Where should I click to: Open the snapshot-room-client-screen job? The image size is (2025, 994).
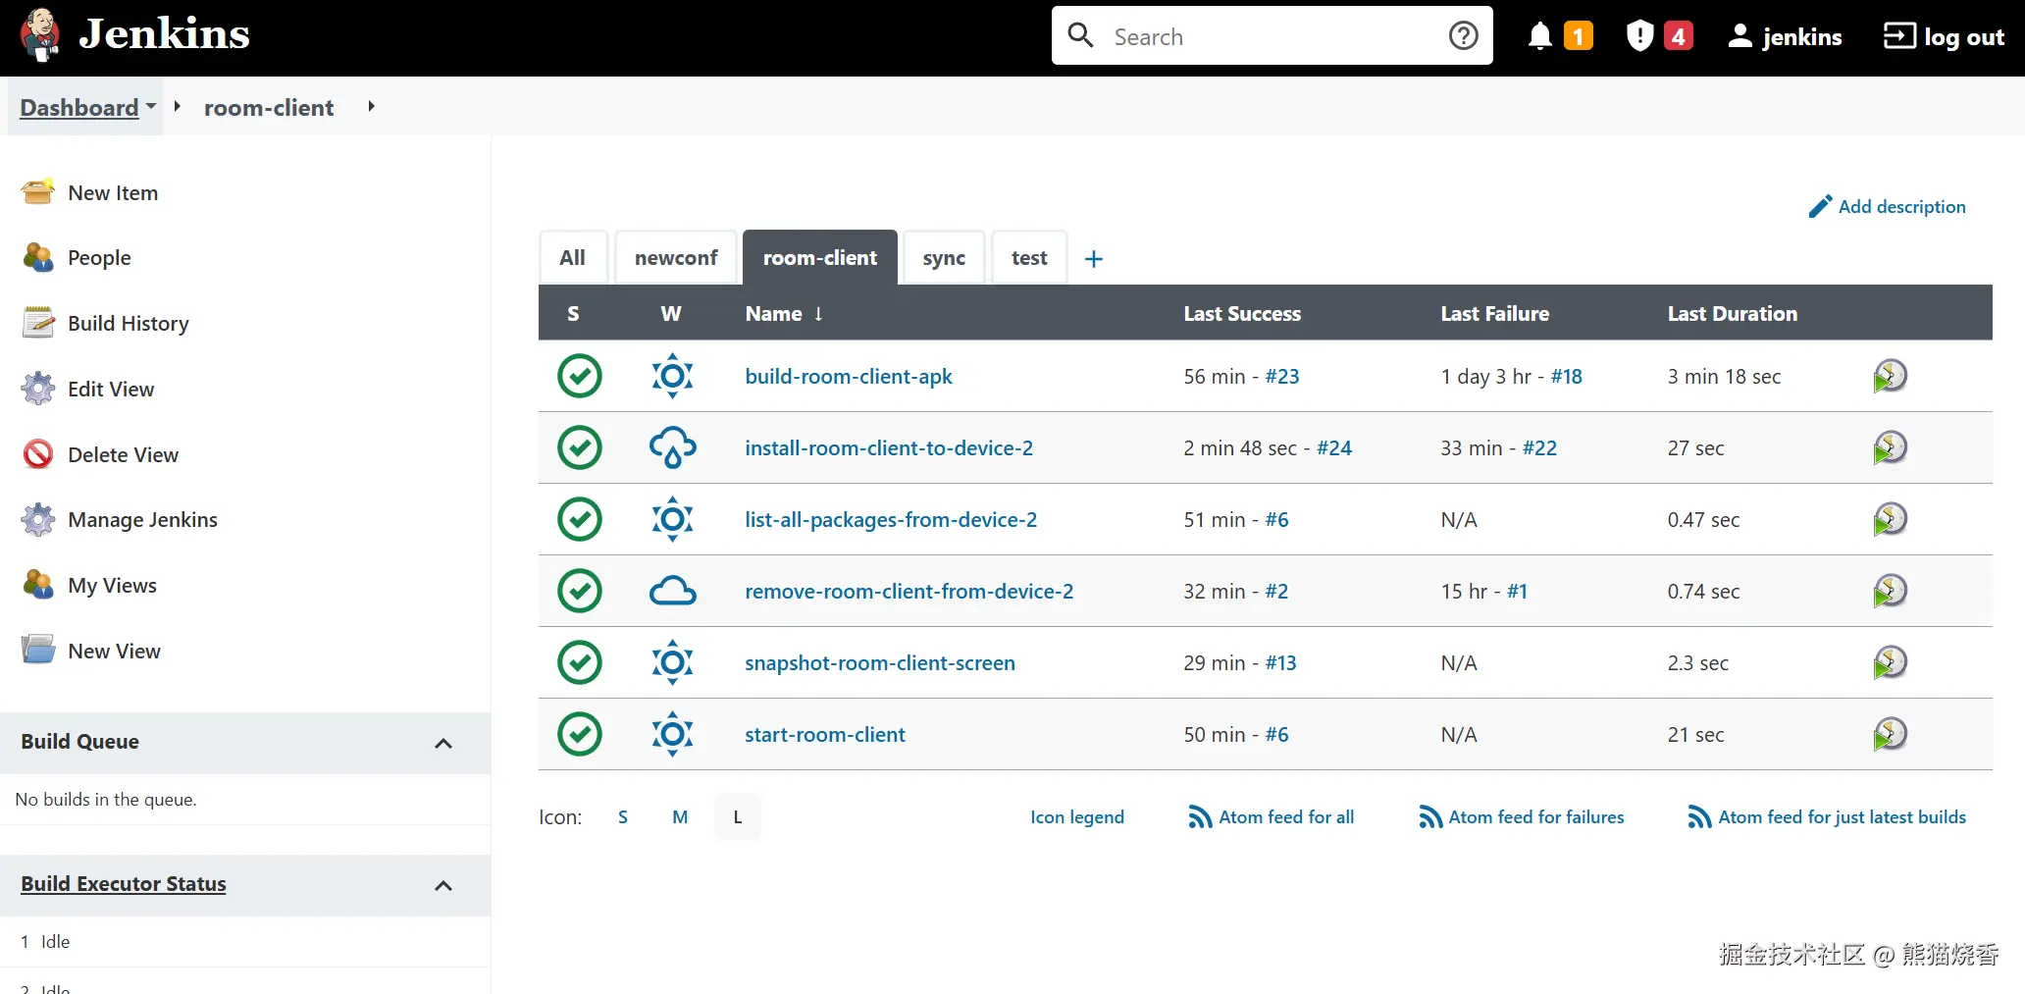tap(880, 662)
